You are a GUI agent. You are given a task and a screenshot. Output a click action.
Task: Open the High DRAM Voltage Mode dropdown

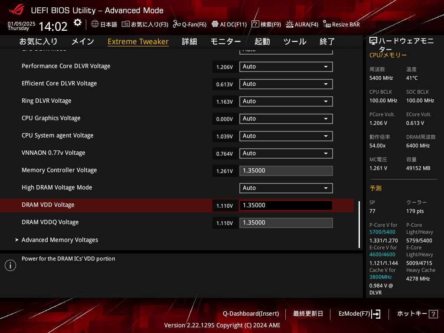point(286,188)
